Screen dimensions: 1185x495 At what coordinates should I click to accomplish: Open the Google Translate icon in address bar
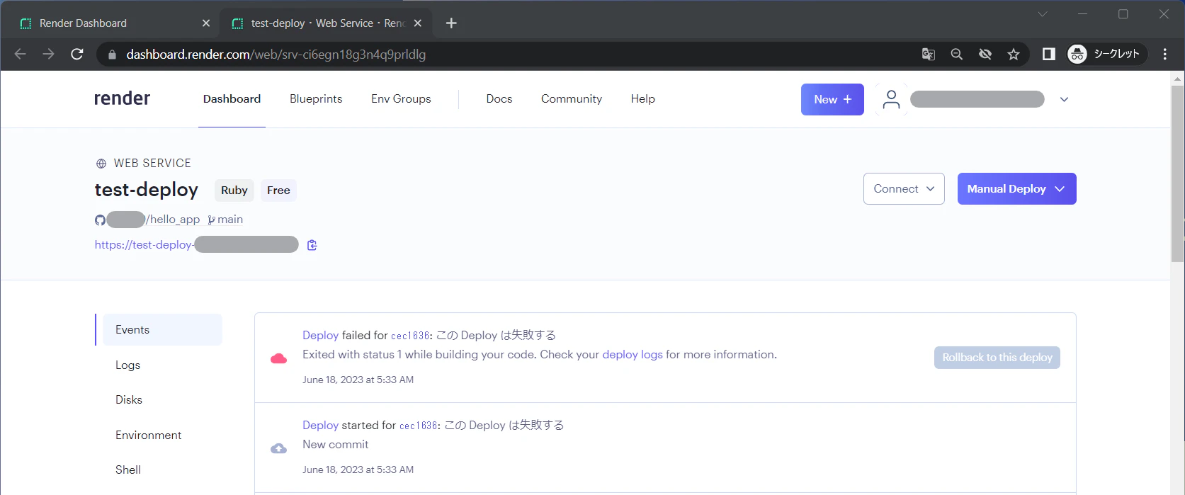pos(929,54)
